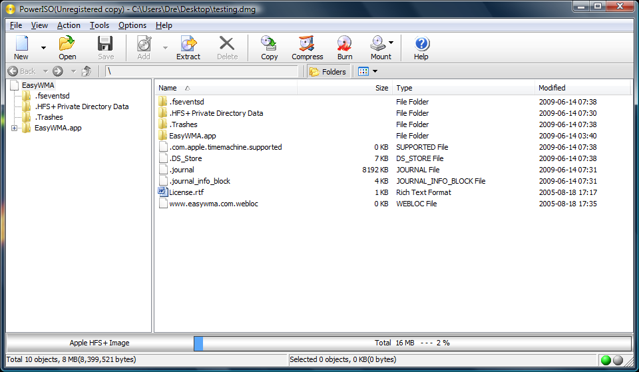Compress image with the Compress icon

click(x=306, y=44)
